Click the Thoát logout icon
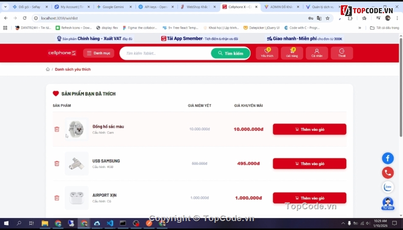The height and width of the screenshot is (230, 403). coord(342,53)
